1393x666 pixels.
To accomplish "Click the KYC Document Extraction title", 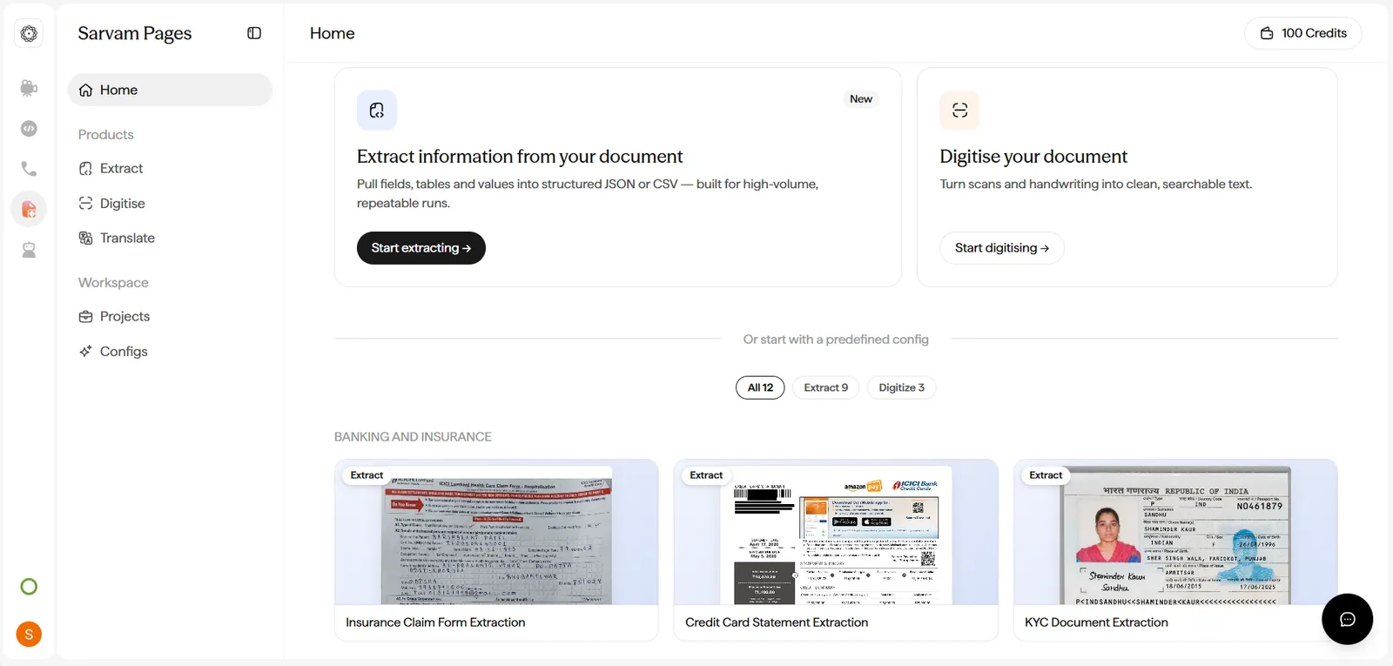I will (x=1096, y=622).
